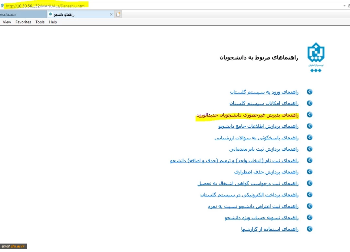The height and width of the screenshot is (252, 350).
Task: Open the highlighted link پذیرش غیرحضوری دانشجویان جدیدالورود
Action: pyautogui.click(x=248, y=115)
